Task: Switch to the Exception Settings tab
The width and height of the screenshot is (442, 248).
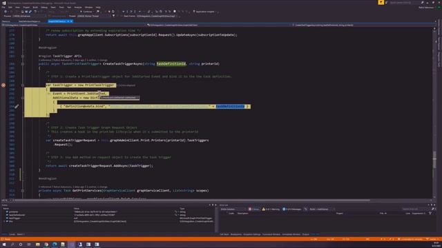Action: point(252,234)
